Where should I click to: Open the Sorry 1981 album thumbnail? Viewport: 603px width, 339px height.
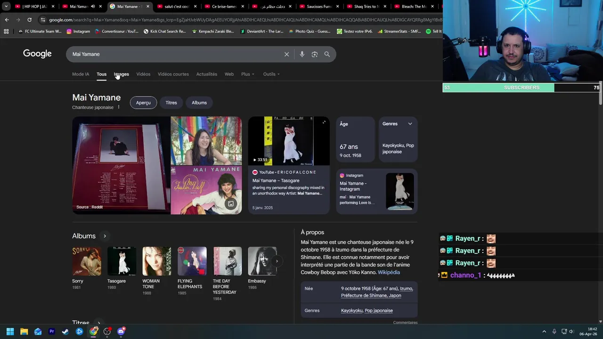(x=87, y=261)
